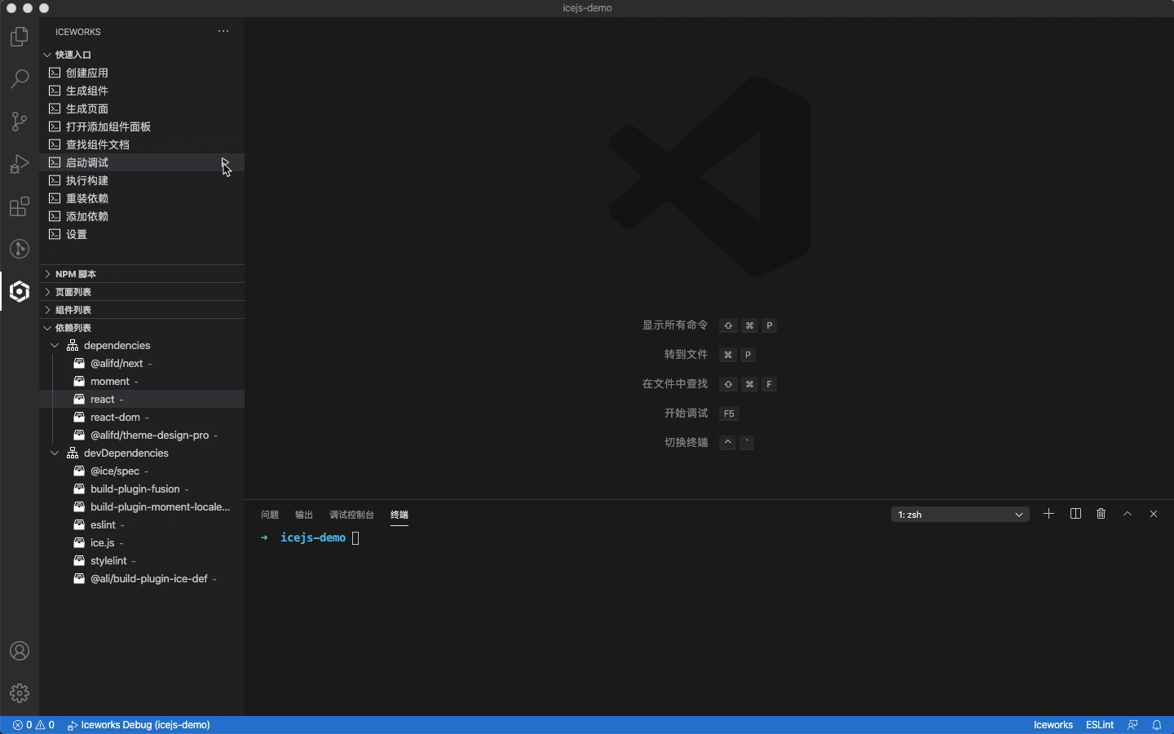Expand the 组件列表 section
This screenshot has height=734, width=1174.
point(142,310)
